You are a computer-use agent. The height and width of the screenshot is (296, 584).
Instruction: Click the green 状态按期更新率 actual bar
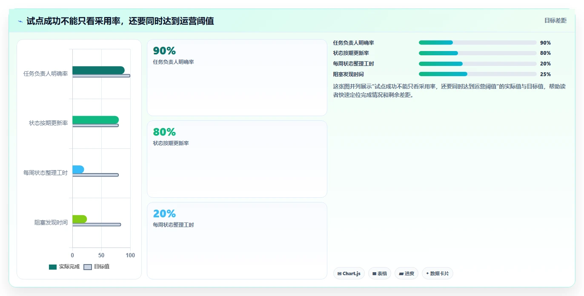(x=95, y=120)
